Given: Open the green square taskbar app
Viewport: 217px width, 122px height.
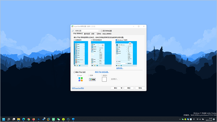Looking at the screenshot, I should point(53,119).
